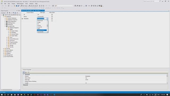170x96 pixels.
Task: Open the Tools menu
Action: pos(27,3)
